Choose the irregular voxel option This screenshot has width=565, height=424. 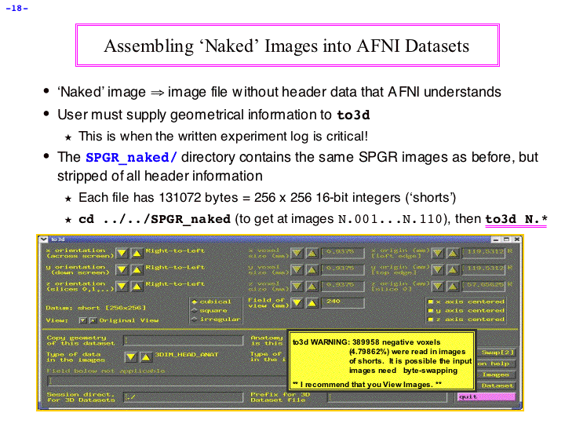click(x=194, y=319)
